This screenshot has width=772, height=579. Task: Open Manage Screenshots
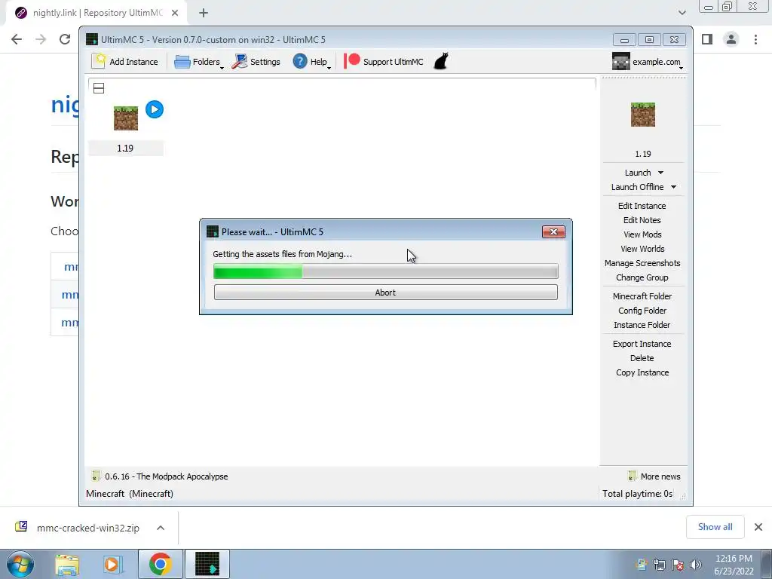(x=642, y=263)
